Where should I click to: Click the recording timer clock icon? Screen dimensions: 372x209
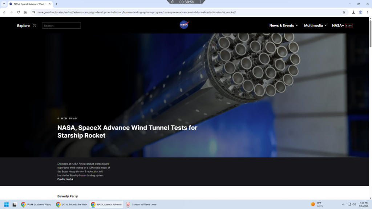tap(173, 2)
